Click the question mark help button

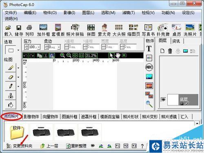142,146
